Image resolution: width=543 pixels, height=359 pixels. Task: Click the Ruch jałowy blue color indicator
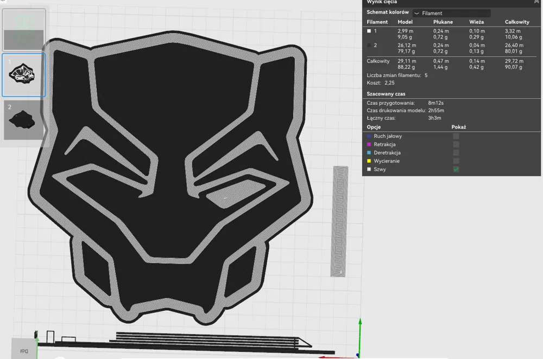(370, 136)
